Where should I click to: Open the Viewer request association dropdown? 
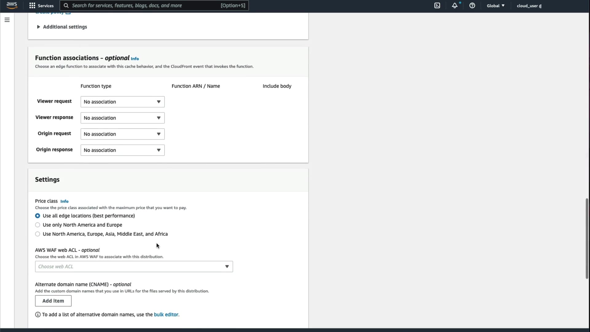(x=122, y=102)
